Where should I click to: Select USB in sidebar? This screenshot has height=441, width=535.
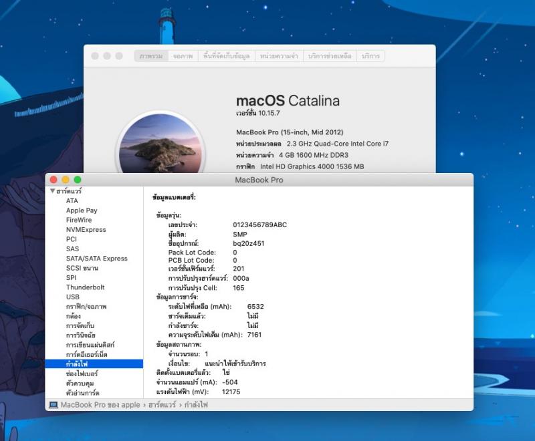[x=73, y=297]
